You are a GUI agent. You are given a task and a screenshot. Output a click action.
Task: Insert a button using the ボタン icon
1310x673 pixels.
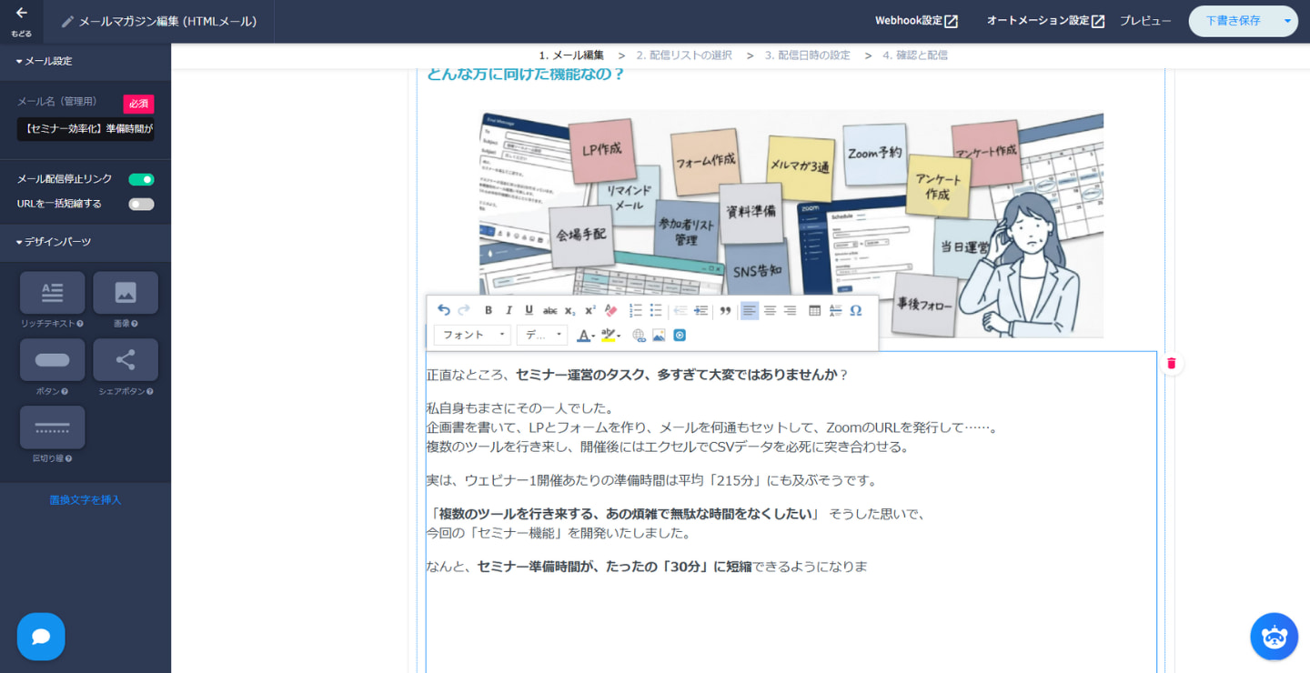(52, 360)
